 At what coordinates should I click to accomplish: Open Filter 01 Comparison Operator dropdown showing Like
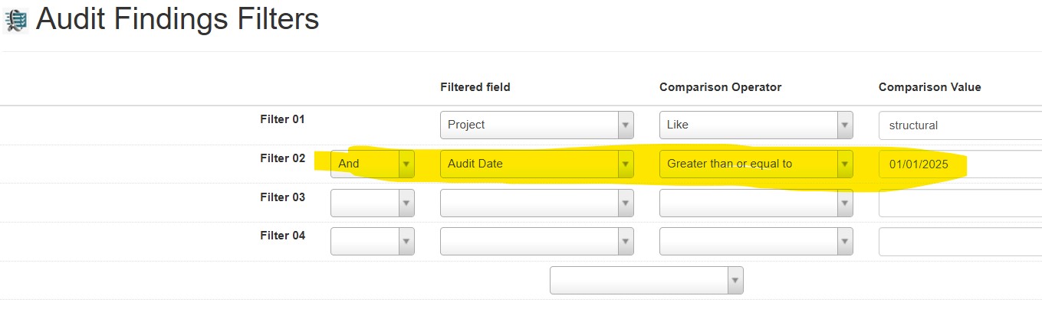pos(756,125)
